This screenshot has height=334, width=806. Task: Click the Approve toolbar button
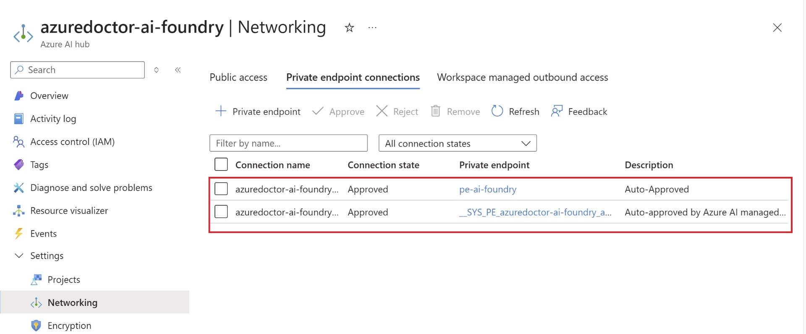(x=338, y=111)
